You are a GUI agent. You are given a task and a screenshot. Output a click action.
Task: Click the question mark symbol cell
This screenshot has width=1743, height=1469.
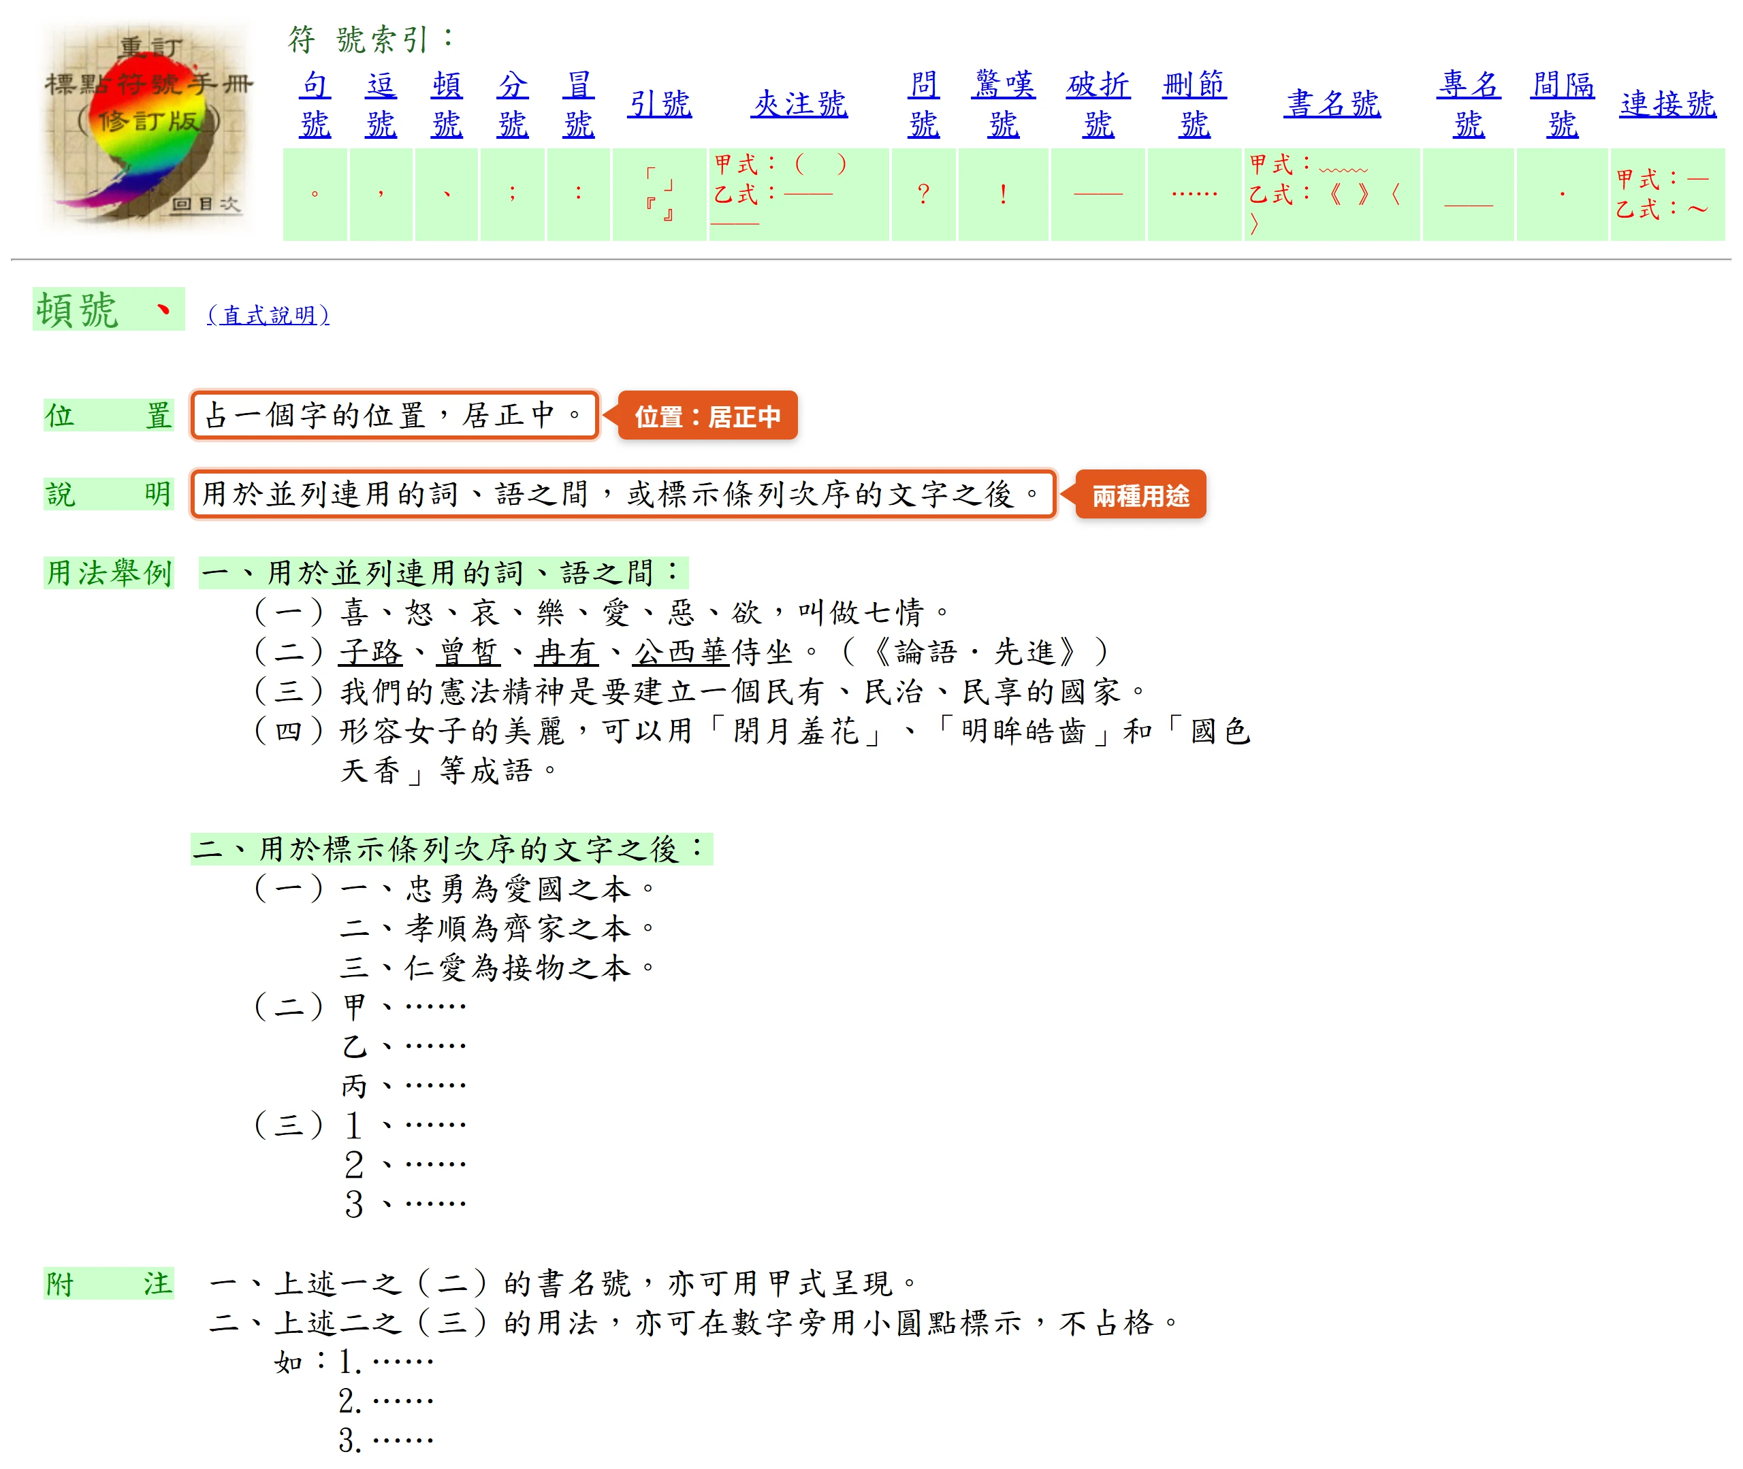[924, 195]
